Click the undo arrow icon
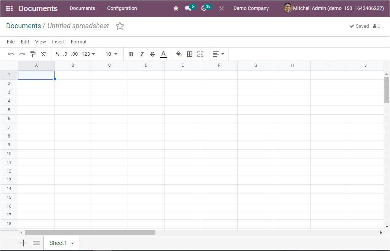390x251 pixels. (x=11, y=54)
